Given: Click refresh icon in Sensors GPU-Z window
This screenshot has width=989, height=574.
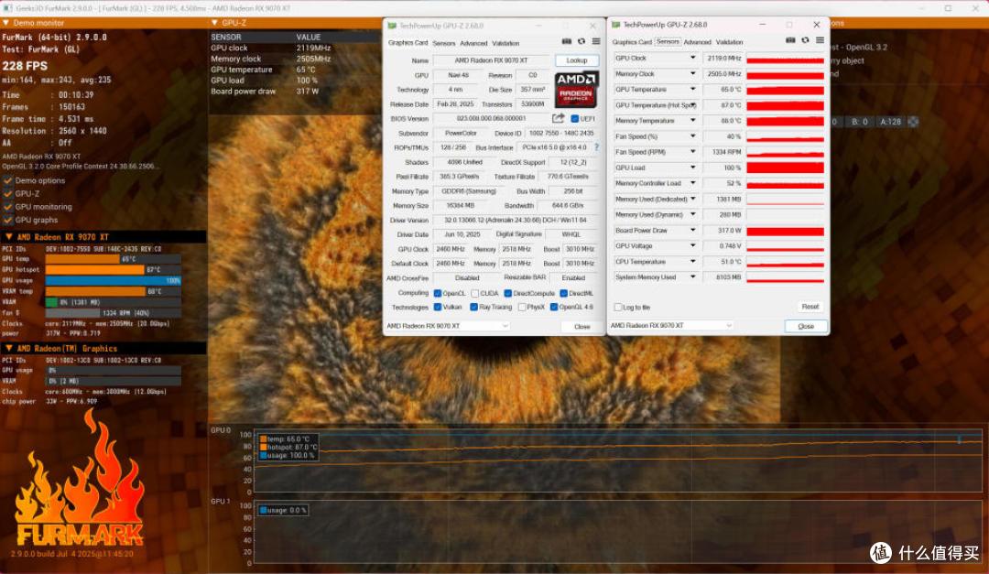Looking at the screenshot, I should (x=805, y=40).
